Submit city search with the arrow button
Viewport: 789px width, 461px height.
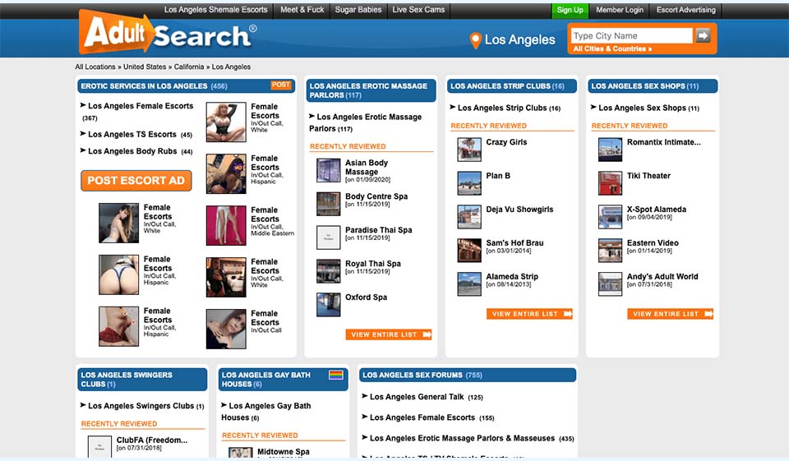(703, 35)
